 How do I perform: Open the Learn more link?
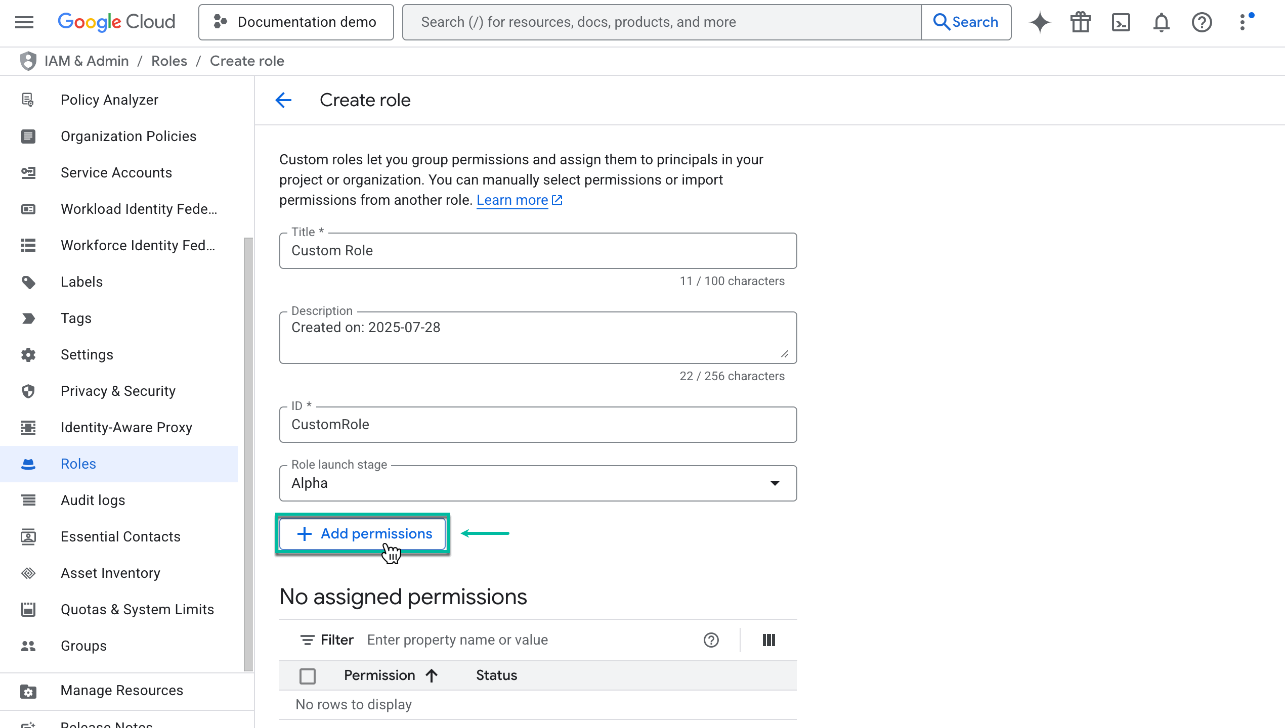[512, 200]
